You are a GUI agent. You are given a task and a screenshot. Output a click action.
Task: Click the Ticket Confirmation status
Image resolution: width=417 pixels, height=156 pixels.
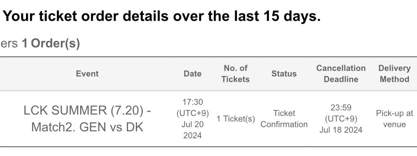click(x=284, y=118)
